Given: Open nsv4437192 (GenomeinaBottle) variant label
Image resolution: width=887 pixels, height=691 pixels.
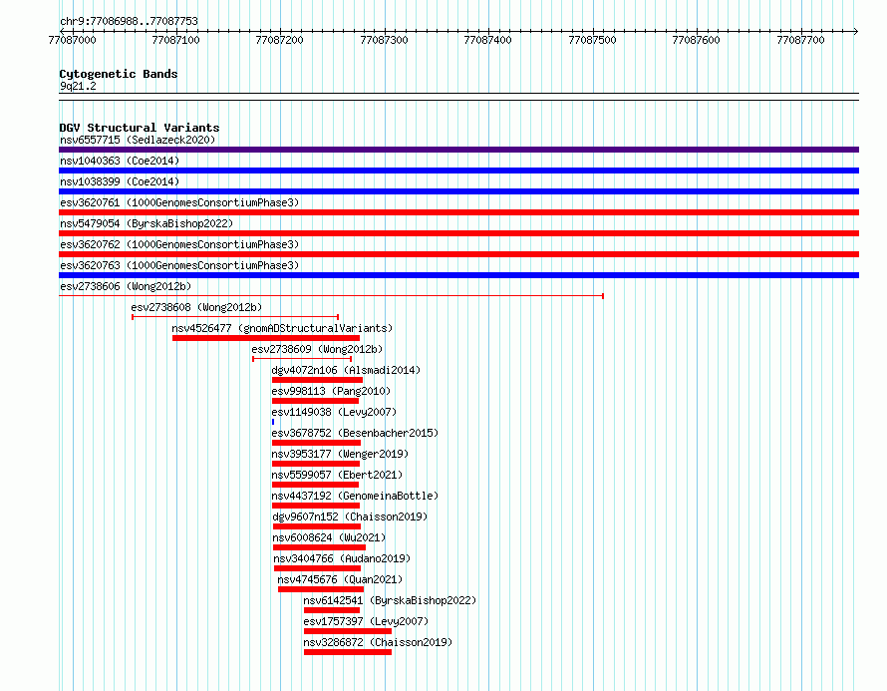Looking at the screenshot, I should [x=355, y=496].
